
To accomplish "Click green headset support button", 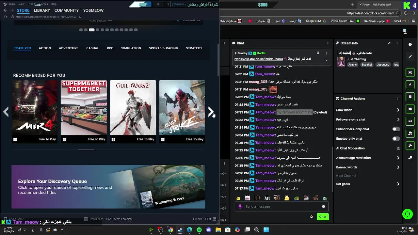I will (407, 214).
